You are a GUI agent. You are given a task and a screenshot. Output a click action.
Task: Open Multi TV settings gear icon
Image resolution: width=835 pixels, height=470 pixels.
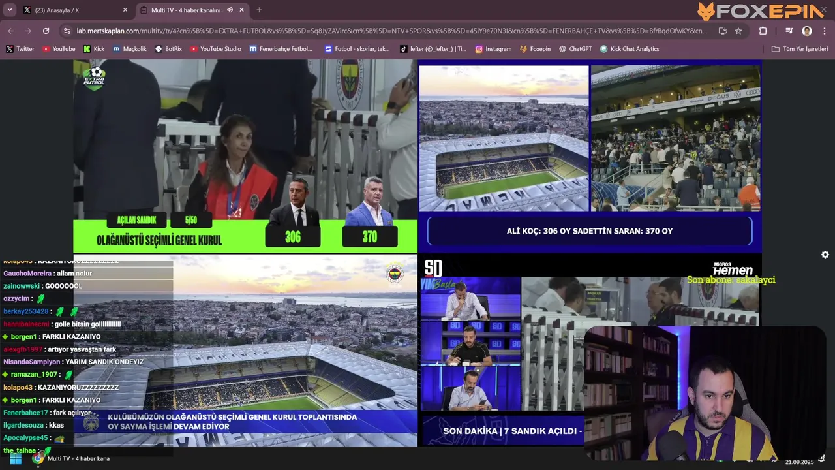825,255
